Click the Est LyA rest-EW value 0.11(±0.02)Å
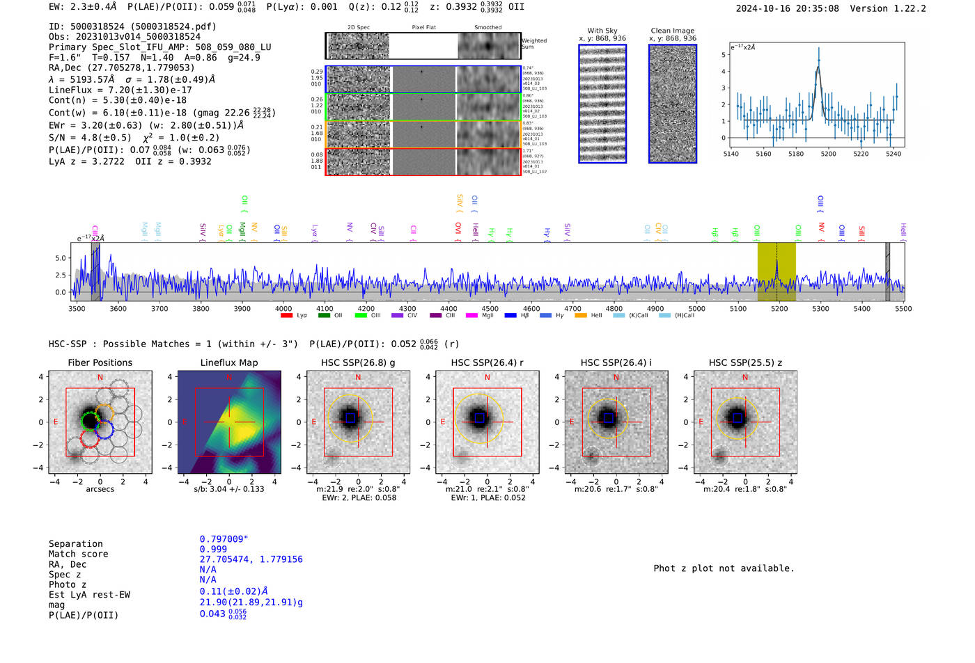The image size is (975, 663). pos(234,591)
